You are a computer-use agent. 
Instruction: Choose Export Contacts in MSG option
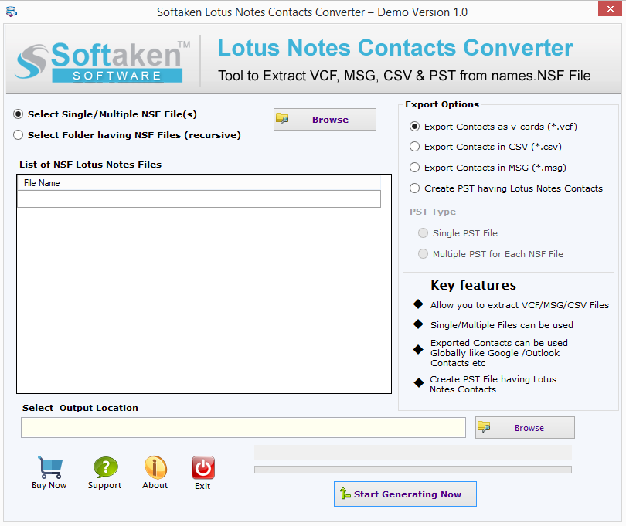click(415, 168)
